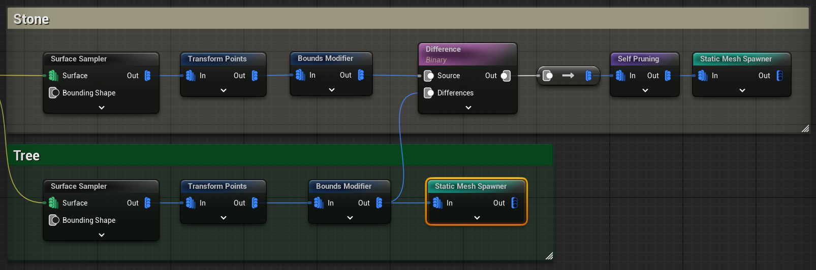Click Surface input pin on Stone Surface Sampler
Screen dimensions: 816x270
pyautogui.click(x=54, y=76)
